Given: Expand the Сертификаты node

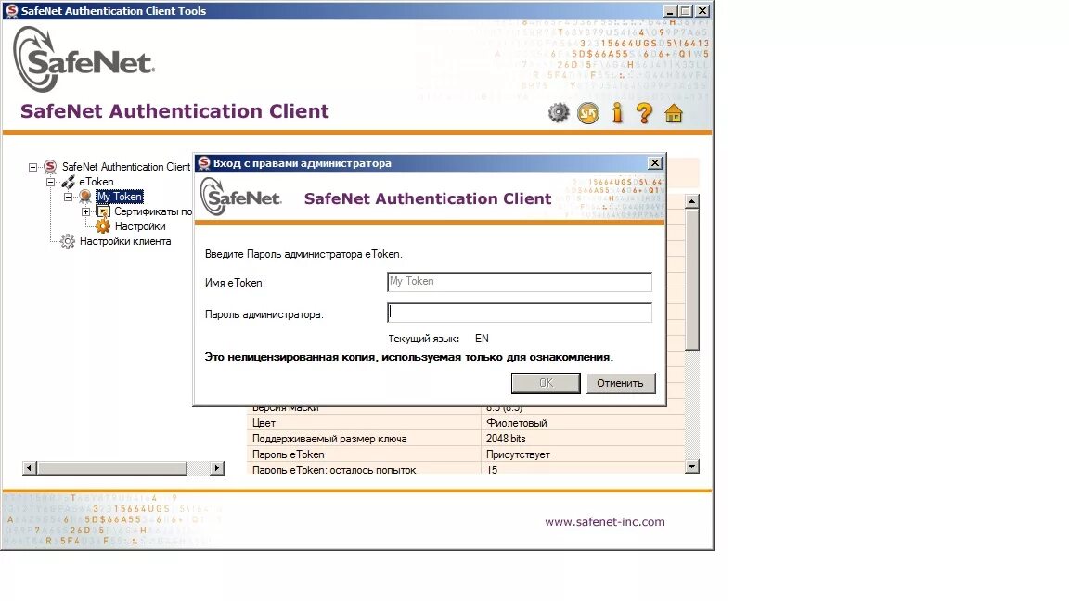Looking at the screenshot, I should point(86,211).
